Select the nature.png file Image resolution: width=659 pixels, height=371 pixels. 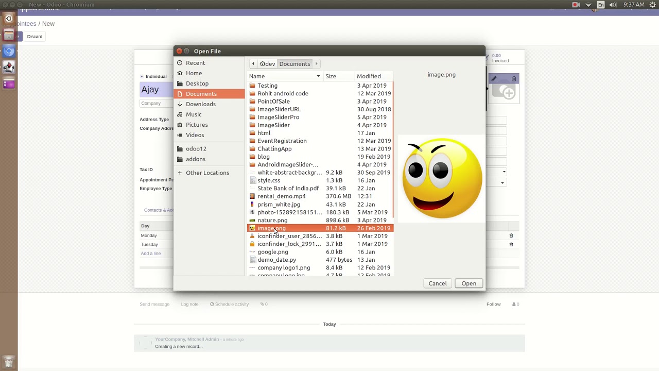point(320,221)
